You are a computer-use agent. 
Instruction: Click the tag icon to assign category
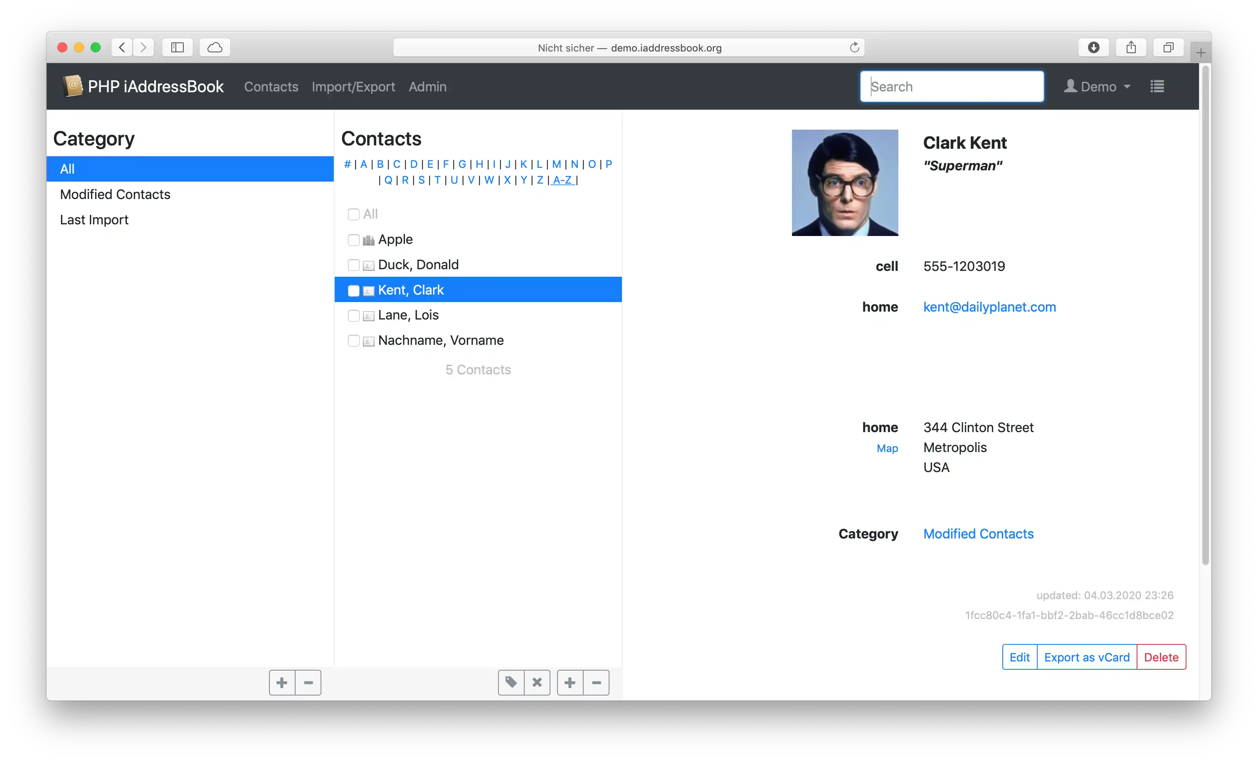tap(511, 682)
